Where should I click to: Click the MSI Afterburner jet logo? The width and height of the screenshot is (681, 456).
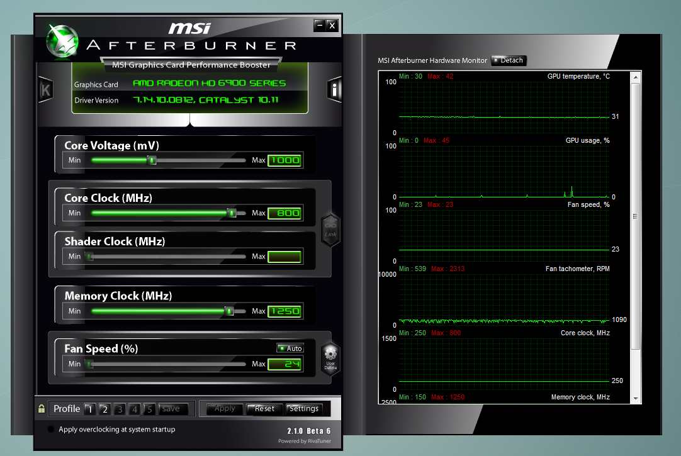tap(62, 42)
